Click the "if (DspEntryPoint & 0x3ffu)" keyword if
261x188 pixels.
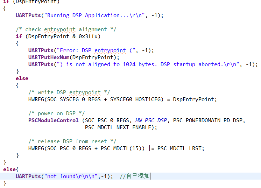click(x=19, y=36)
